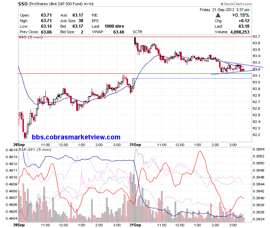Click the 0.3654 right axis label
Screen dimensions: 270x228
259,149
